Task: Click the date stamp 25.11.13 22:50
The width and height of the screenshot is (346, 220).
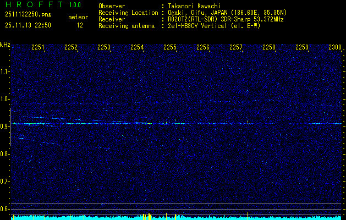Action: click(x=28, y=25)
